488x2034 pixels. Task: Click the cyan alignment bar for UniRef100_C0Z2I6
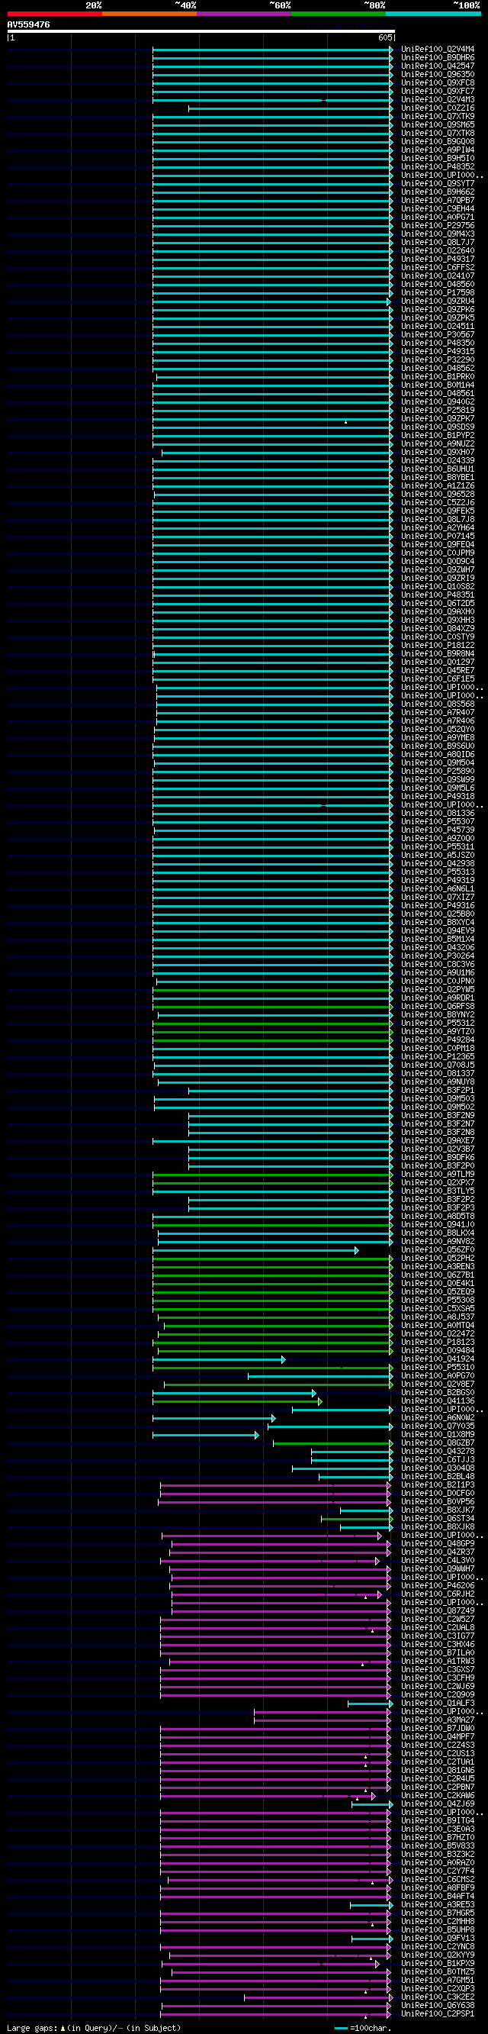290,108
